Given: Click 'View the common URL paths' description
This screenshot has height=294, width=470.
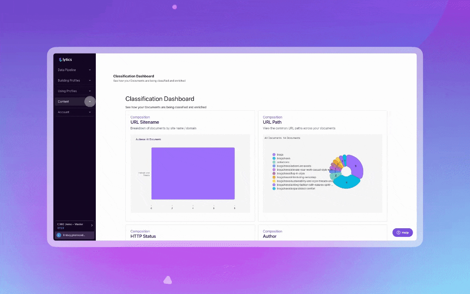Looking at the screenshot, I should (299, 128).
